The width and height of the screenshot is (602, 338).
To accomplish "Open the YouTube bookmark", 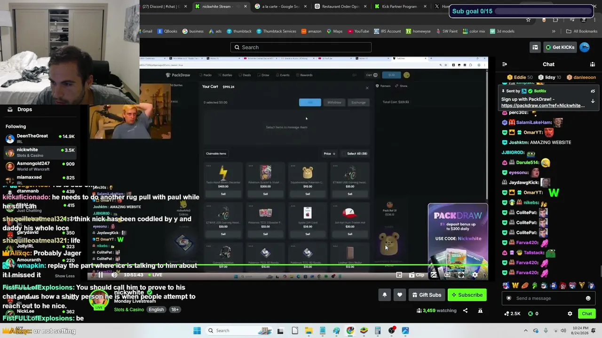I will click(358, 31).
